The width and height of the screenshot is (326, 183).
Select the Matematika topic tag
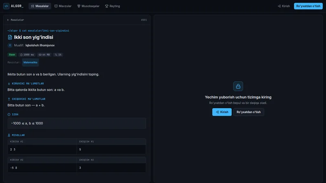pos(30,62)
